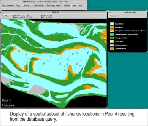Open the window menu icon of the query tool window
Screen dimensions: 148x126
(x=3, y=2)
